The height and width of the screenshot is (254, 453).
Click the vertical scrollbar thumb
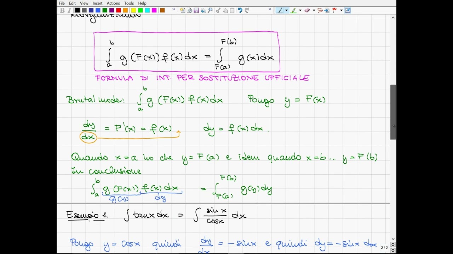coord(393,112)
